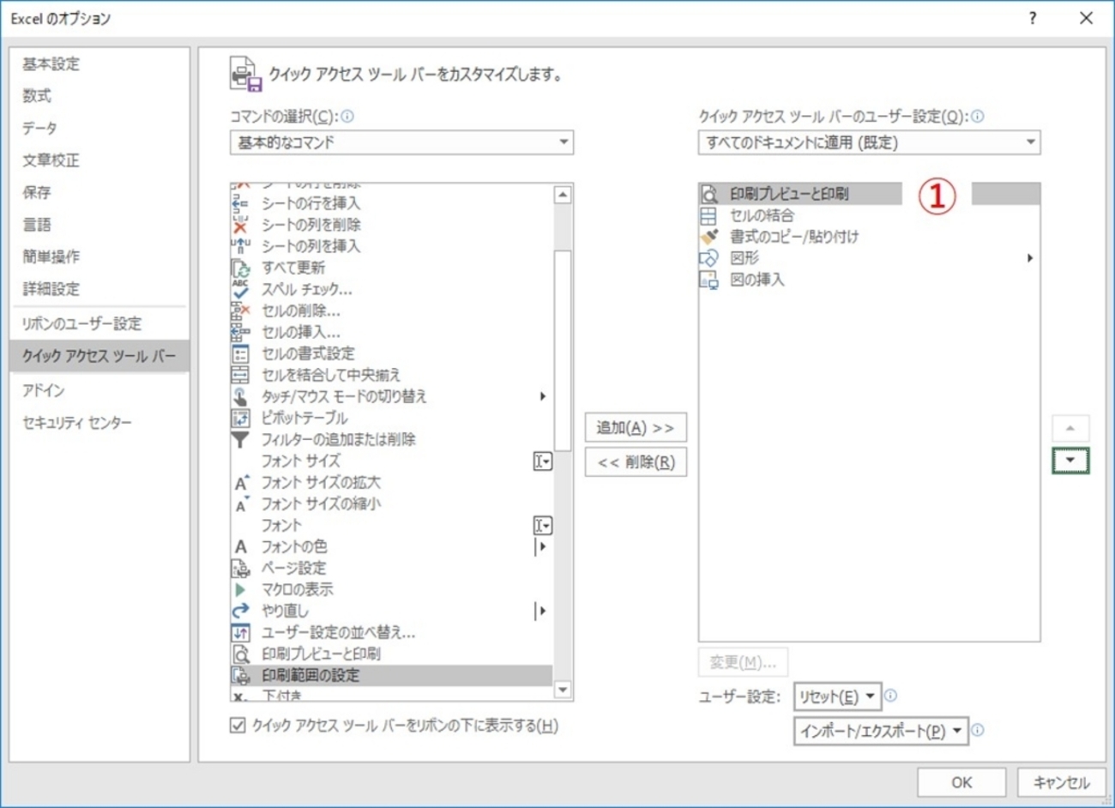Screen dimensions: 1115x808
Task: Click 印刷プレビューと印刷 icon in the commands list
Action: point(240,654)
